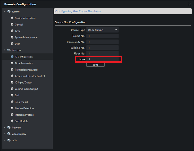Screen dimensions: 194x151
Task: Open the Device Type dropdown
Action: pyautogui.click(x=102, y=30)
